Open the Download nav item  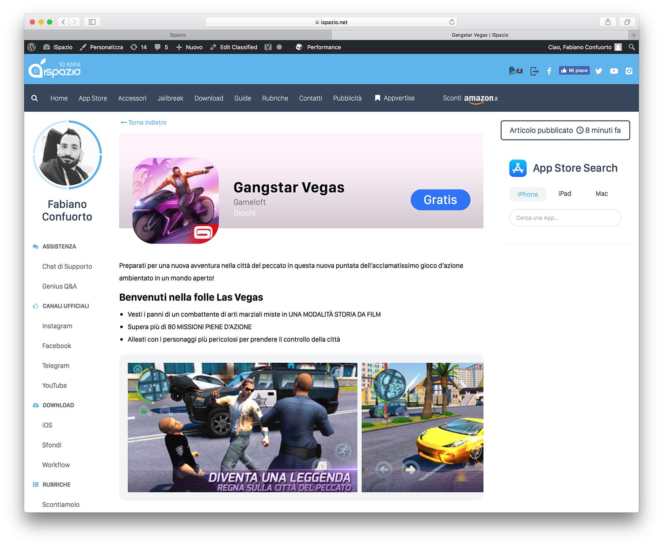[x=209, y=98]
